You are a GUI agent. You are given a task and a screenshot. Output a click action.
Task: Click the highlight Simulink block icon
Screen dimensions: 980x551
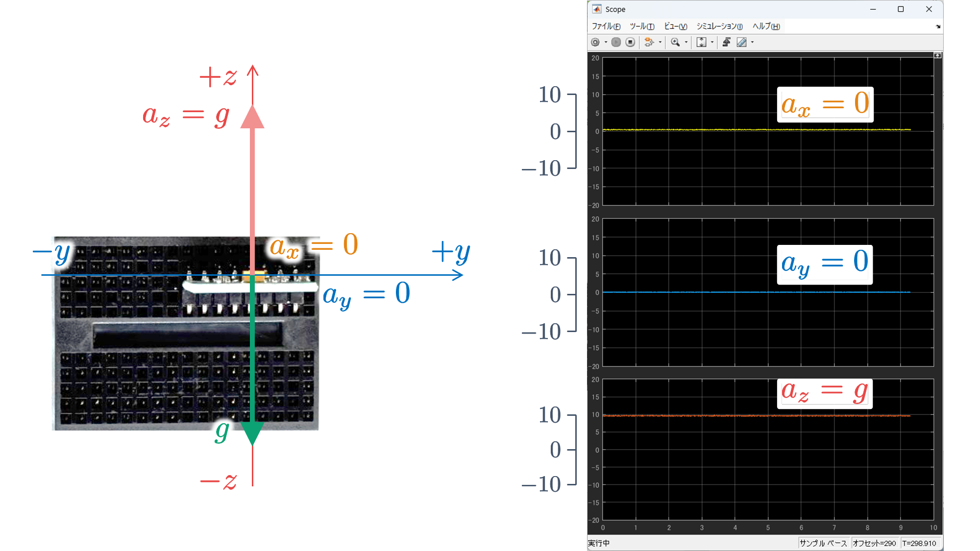coord(649,43)
